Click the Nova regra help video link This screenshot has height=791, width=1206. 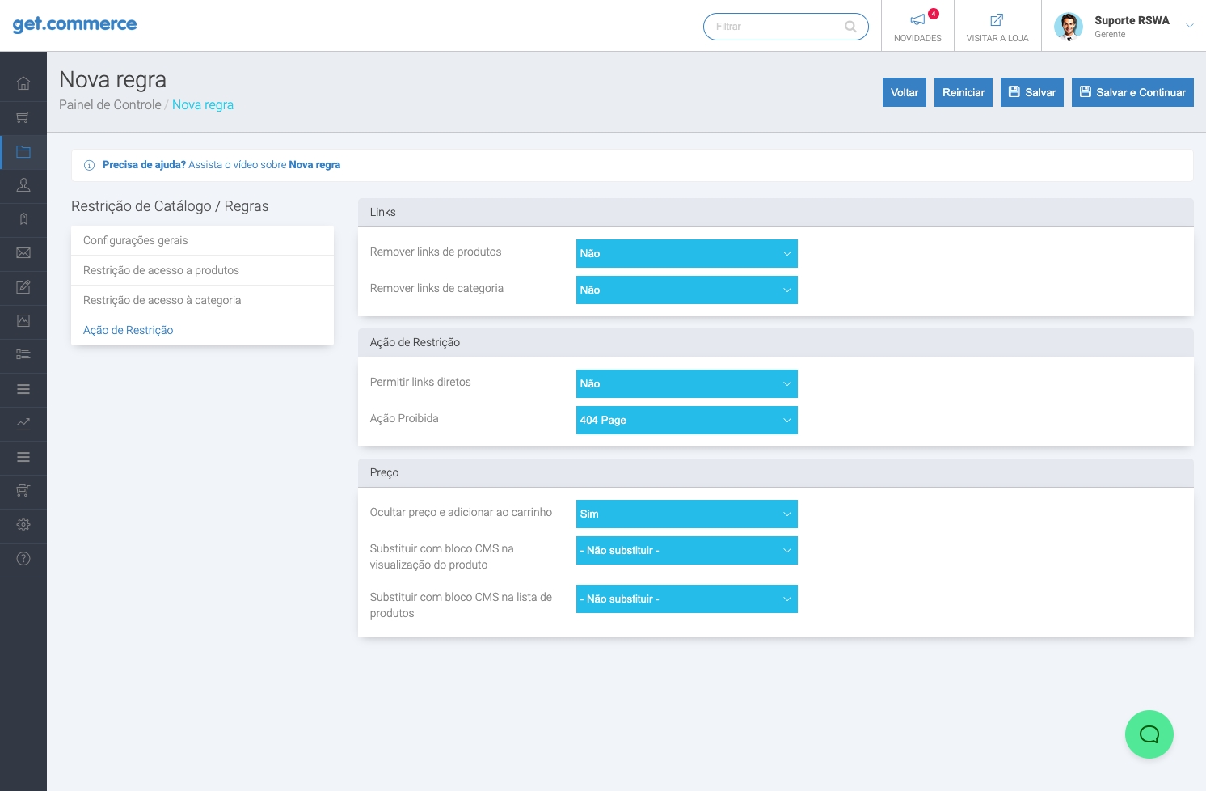314,165
